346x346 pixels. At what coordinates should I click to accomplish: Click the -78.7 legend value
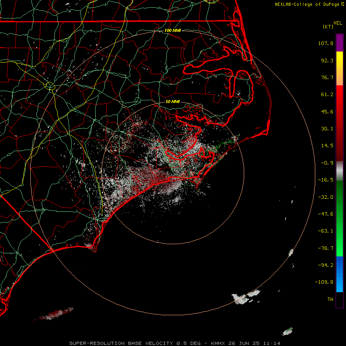pyautogui.click(x=326, y=248)
